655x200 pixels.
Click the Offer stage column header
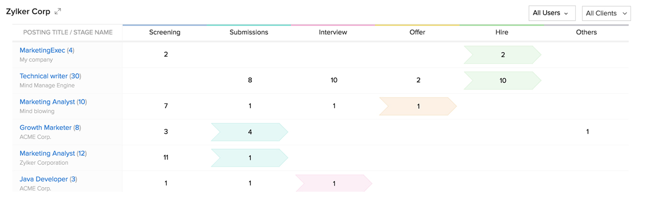(x=417, y=33)
